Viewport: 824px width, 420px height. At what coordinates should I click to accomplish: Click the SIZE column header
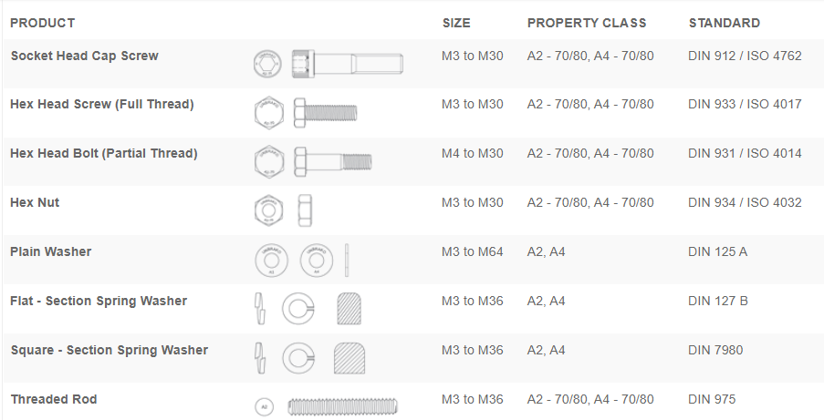click(x=456, y=23)
